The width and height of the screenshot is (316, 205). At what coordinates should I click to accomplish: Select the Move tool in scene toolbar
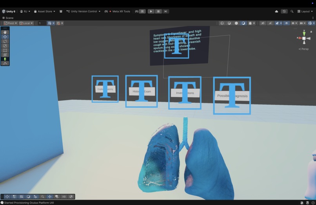(5, 37)
